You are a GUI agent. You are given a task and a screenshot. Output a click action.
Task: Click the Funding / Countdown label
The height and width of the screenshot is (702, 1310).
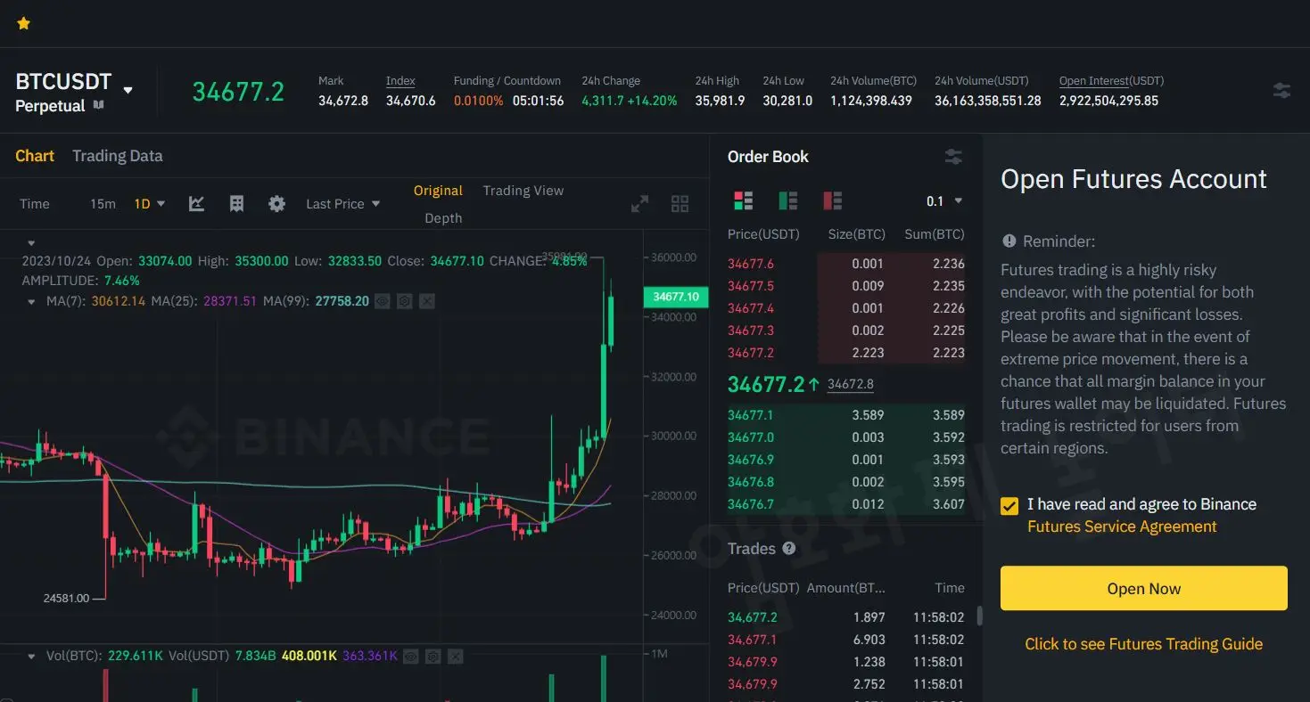coord(507,81)
